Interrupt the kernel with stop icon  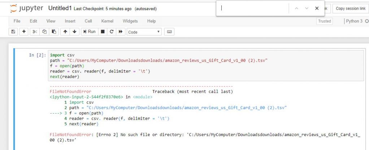[x=103, y=32]
